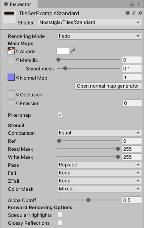Open the material settings gear icon
144x228 pixels.
pos(140,13)
